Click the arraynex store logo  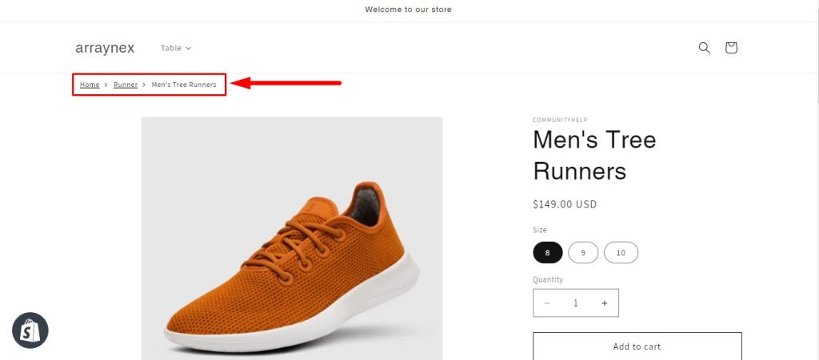pyautogui.click(x=105, y=48)
